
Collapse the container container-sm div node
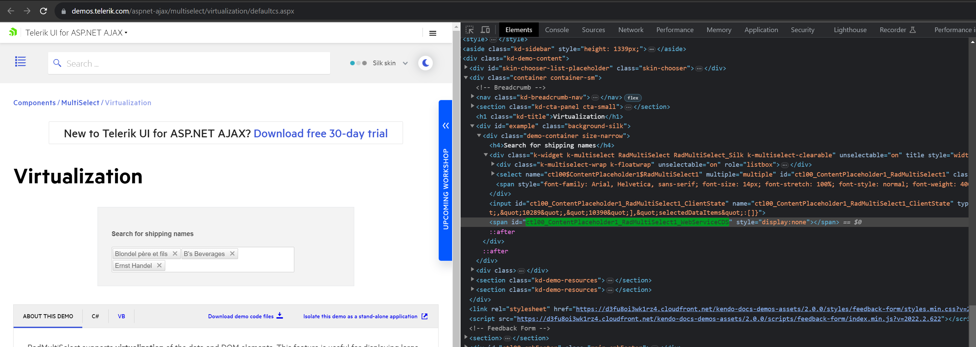click(466, 77)
